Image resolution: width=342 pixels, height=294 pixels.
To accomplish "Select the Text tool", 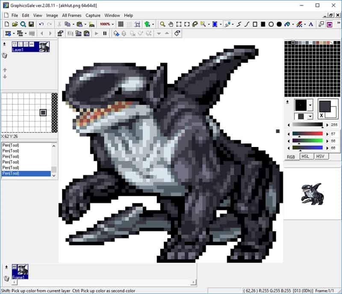I will click(311, 24).
